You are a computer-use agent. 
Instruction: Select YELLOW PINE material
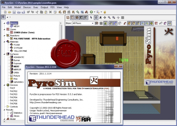(x=20, y=51)
